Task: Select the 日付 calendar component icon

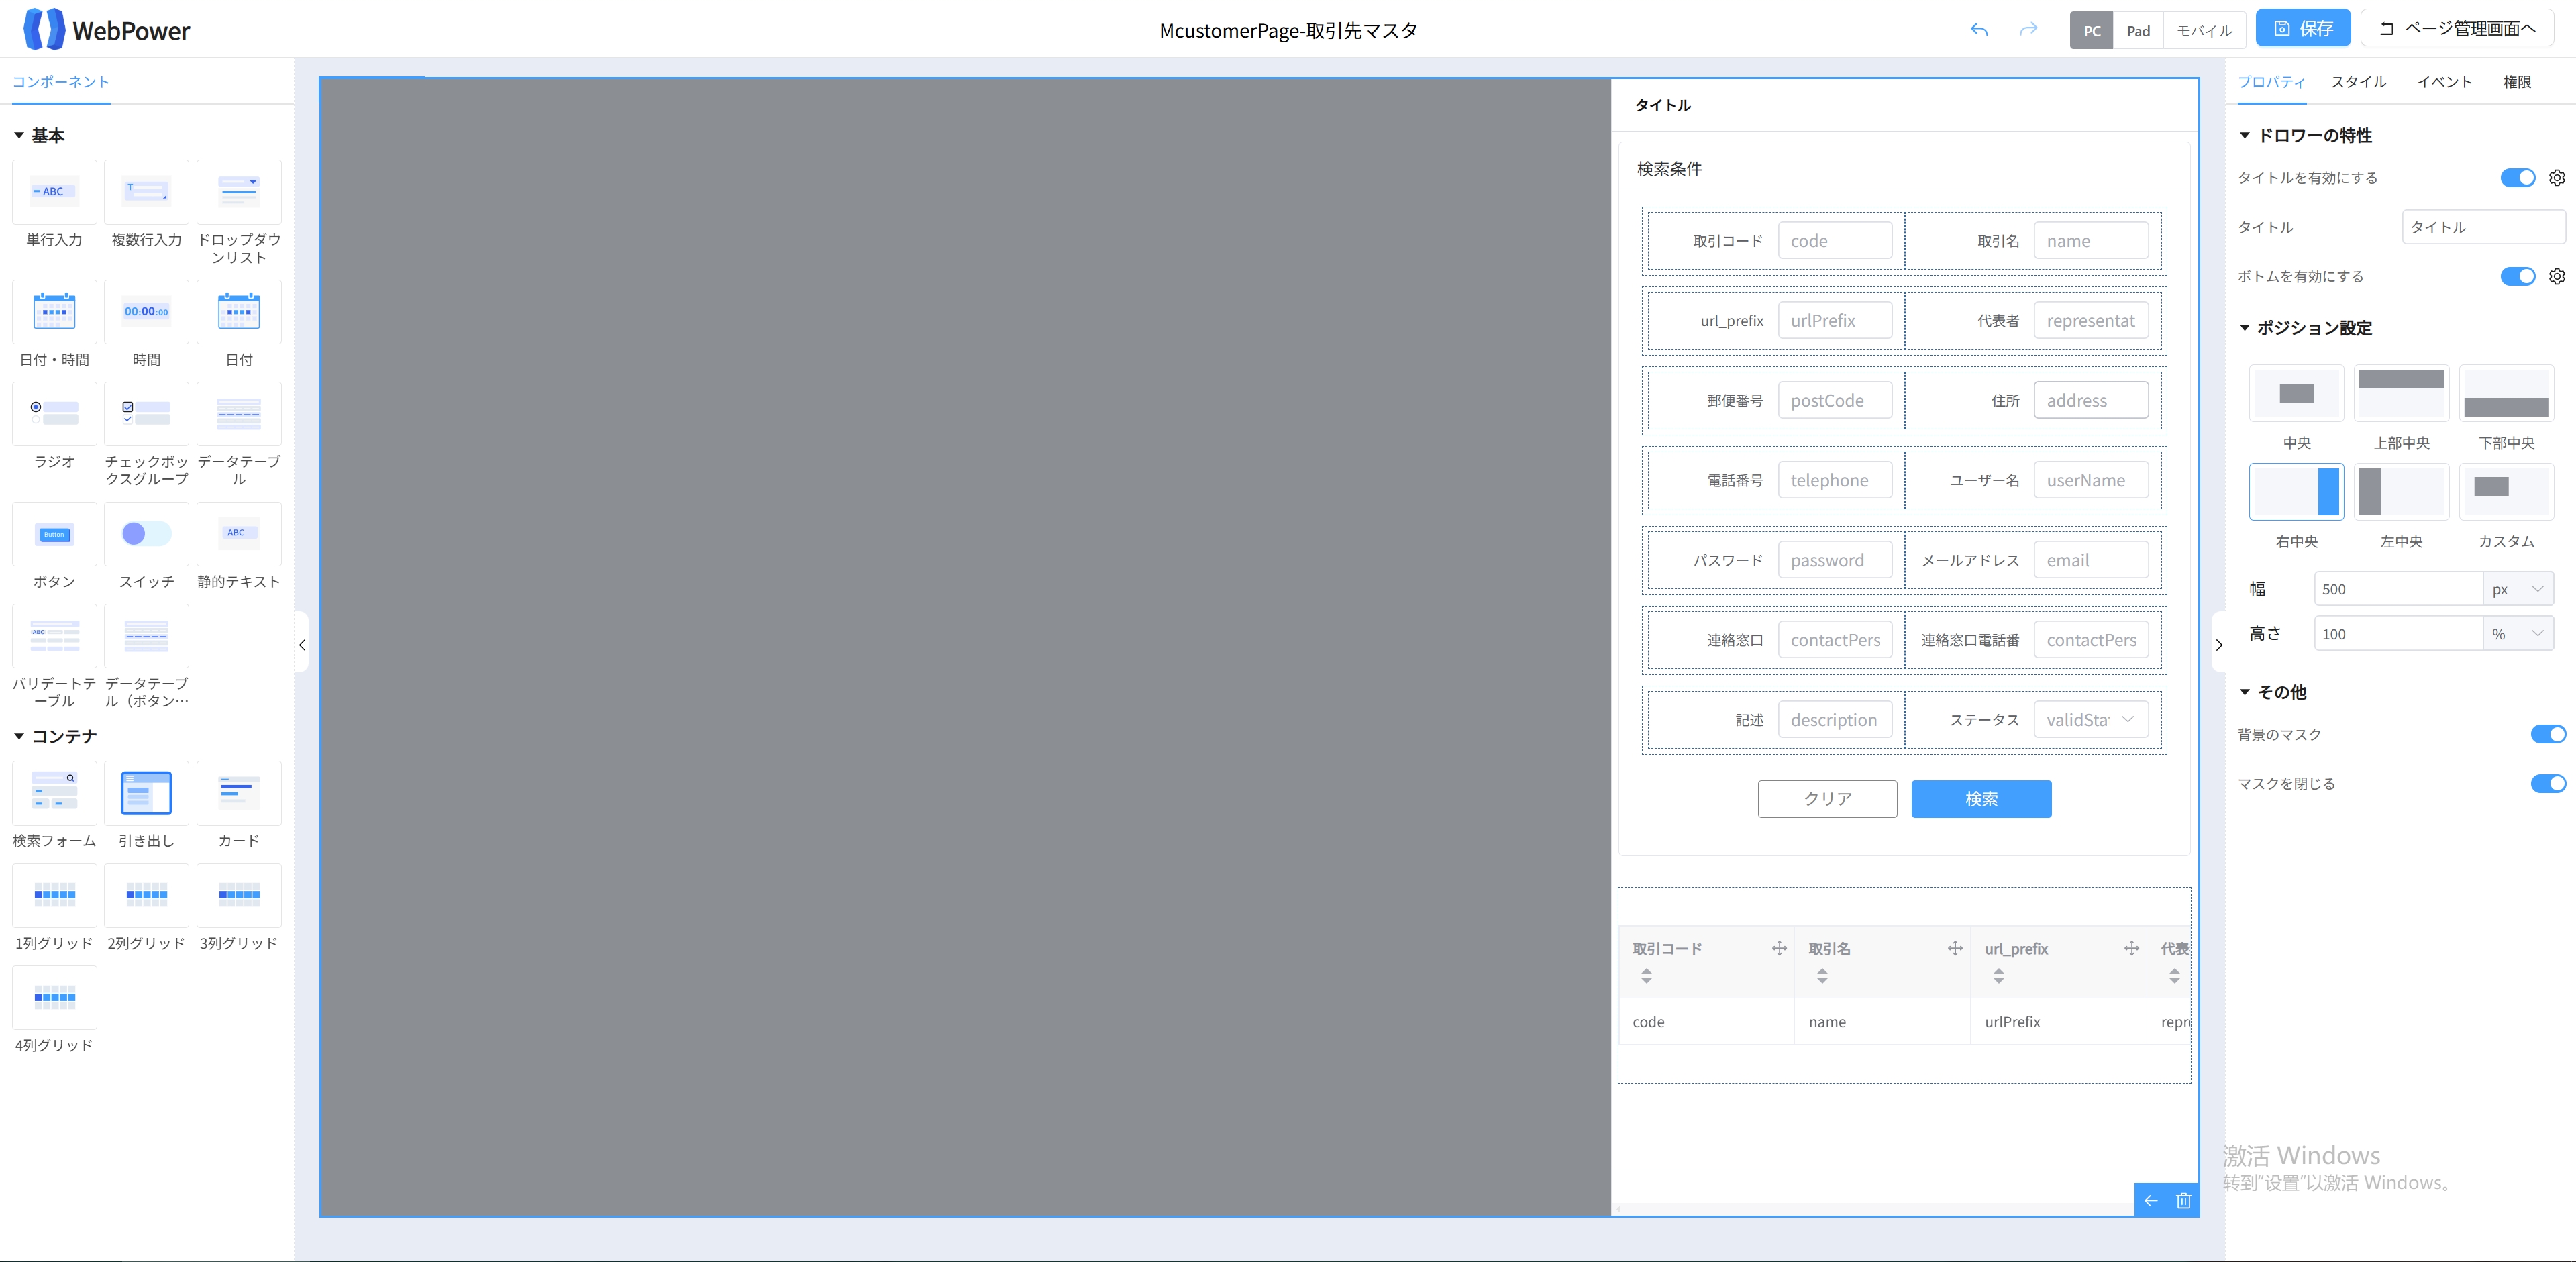Action: 239,312
